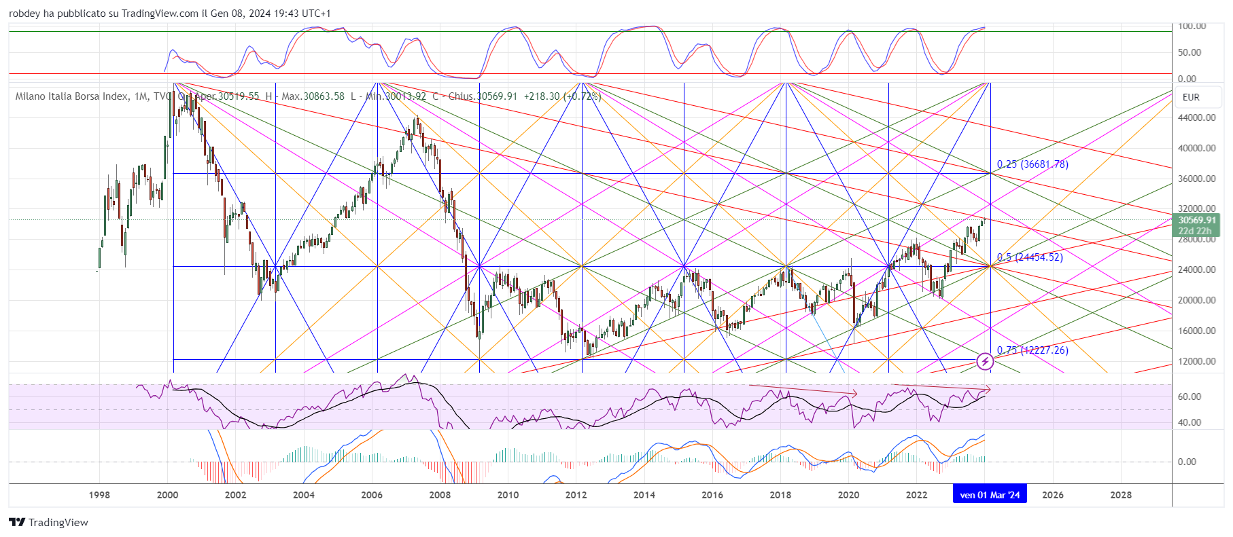
Task: Click the 20000.00 price axis label
Action: pos(1197,300)
